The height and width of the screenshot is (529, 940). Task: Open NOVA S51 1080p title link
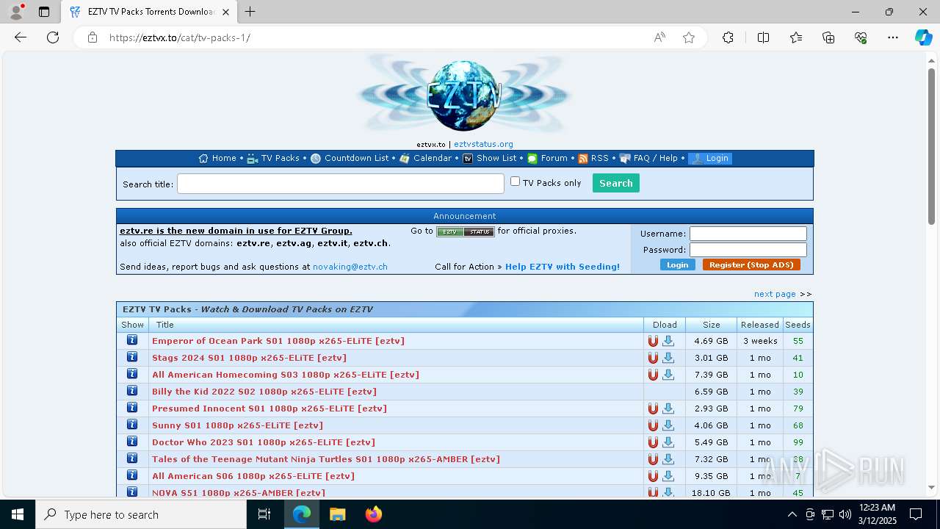coord(239,493)
